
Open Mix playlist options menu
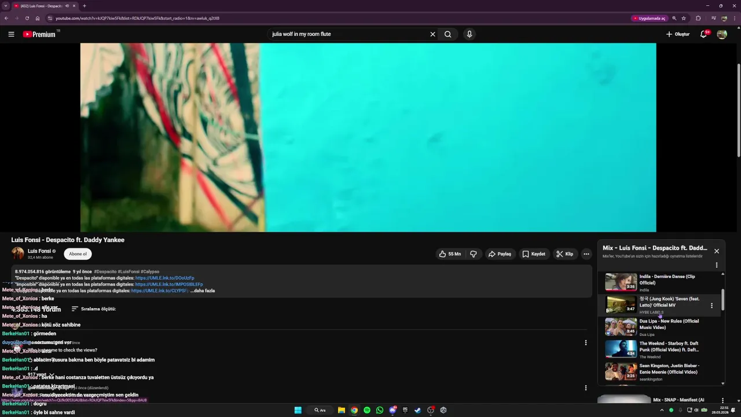(717, 265)
